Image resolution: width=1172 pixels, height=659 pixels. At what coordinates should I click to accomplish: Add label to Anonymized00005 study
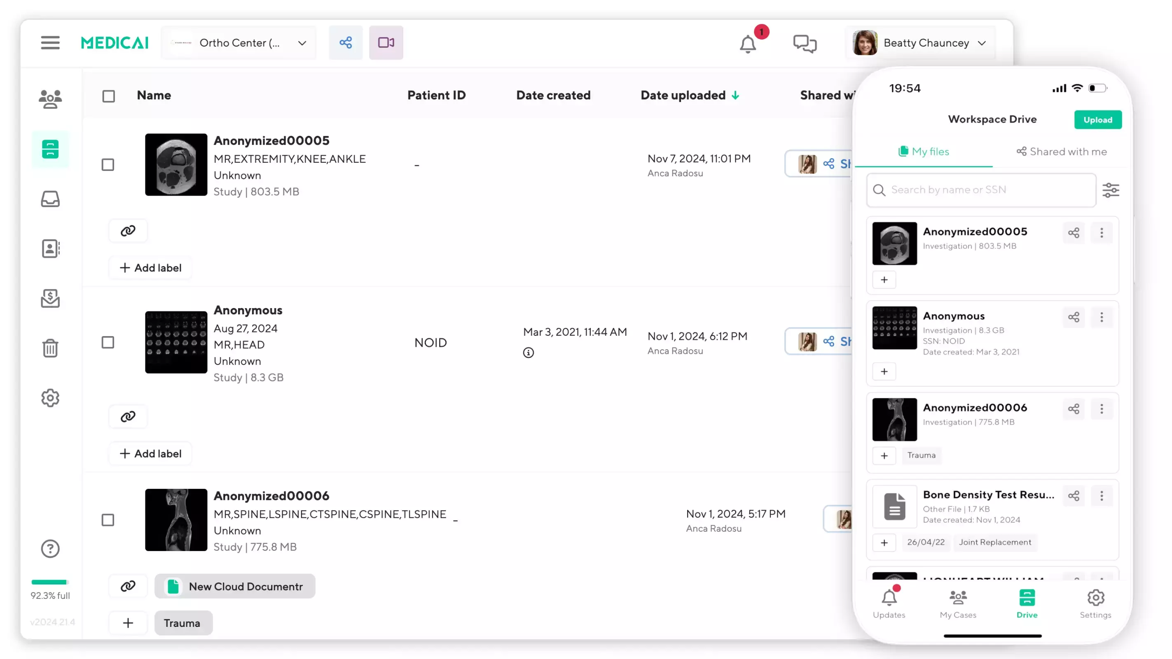151,268
